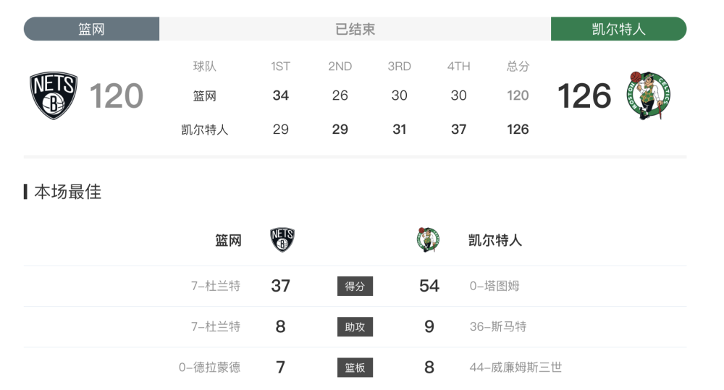Open player 0-塔图姆 scoring leader
The width and height of the screenshot is (724, 390).
[x=494, y=286]
